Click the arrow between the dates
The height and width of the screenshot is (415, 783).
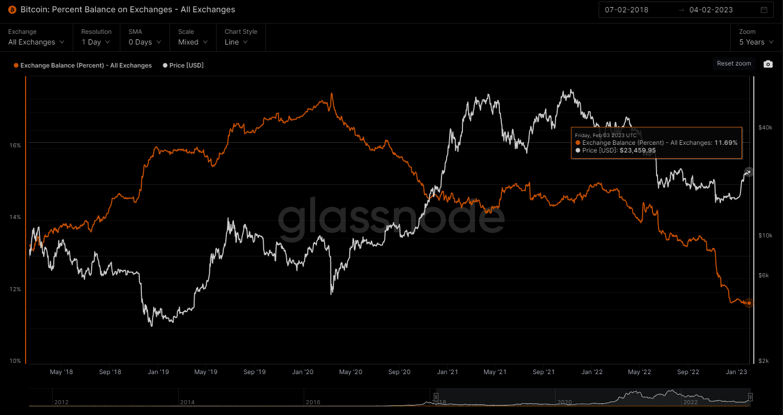(x=681, y=10)
